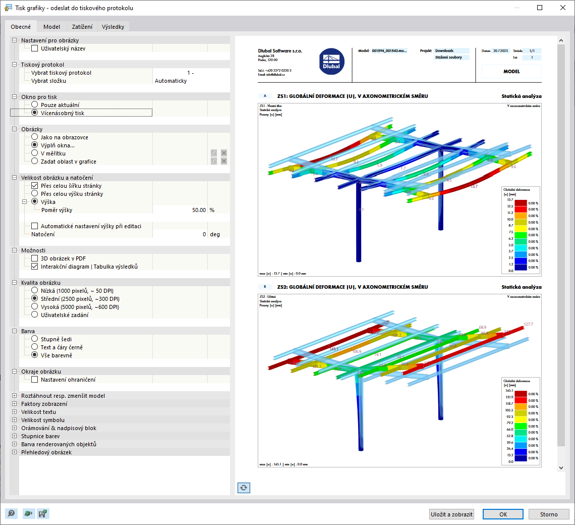Select Nízká (1000 pixelů) quality
The height and width of the screenshot is (525, 575).
(x=34, y=290)
